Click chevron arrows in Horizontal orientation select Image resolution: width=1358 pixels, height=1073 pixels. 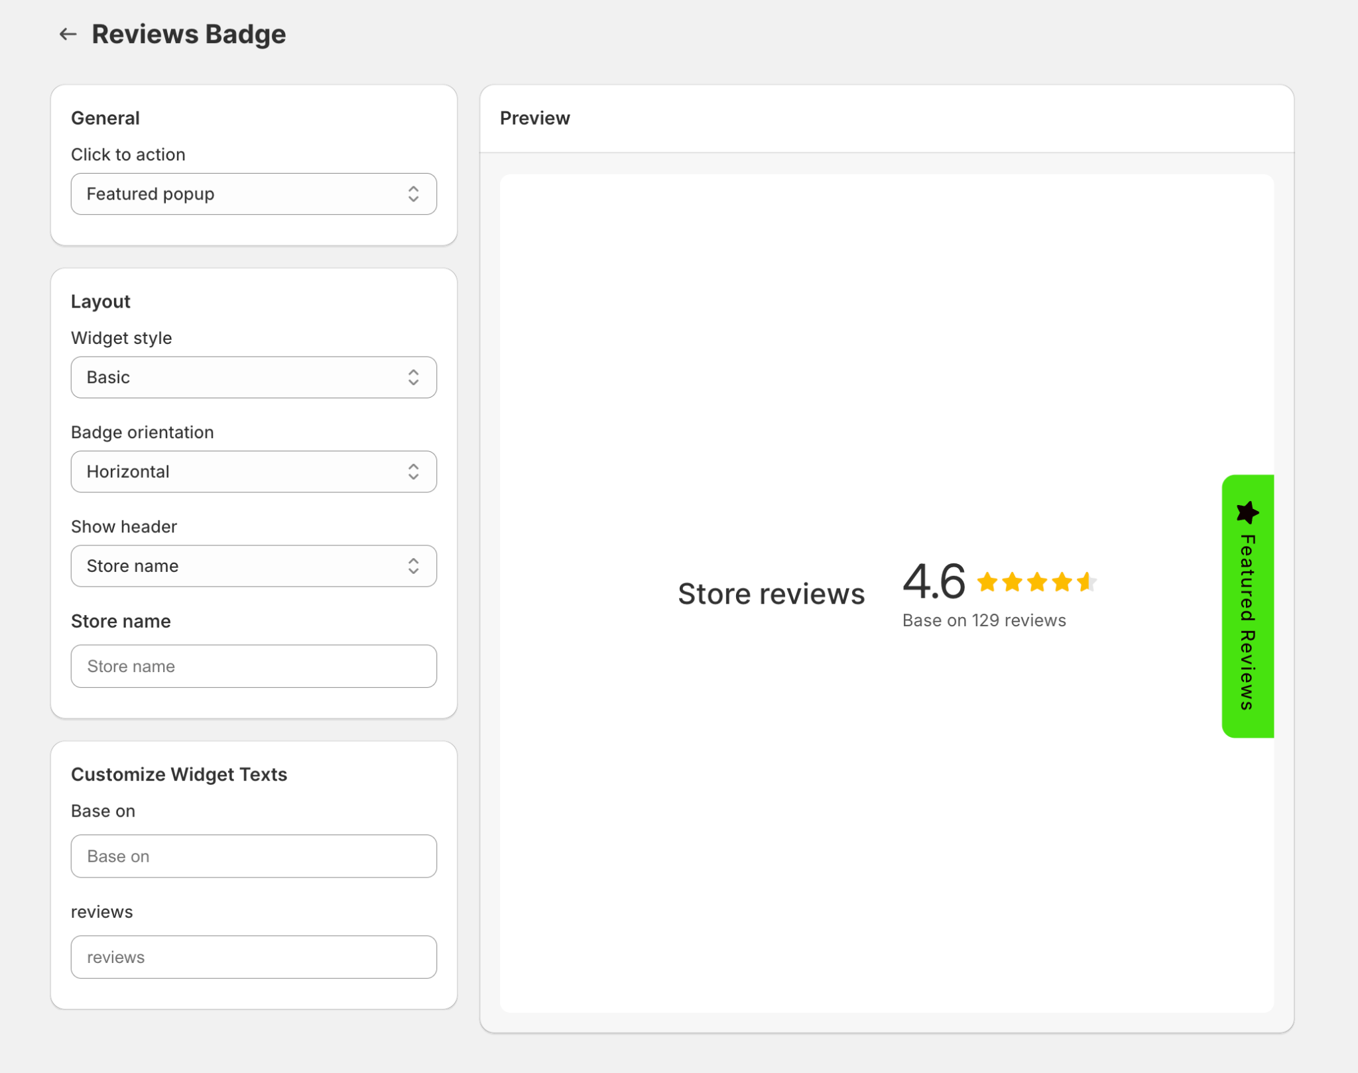(413, 471)
